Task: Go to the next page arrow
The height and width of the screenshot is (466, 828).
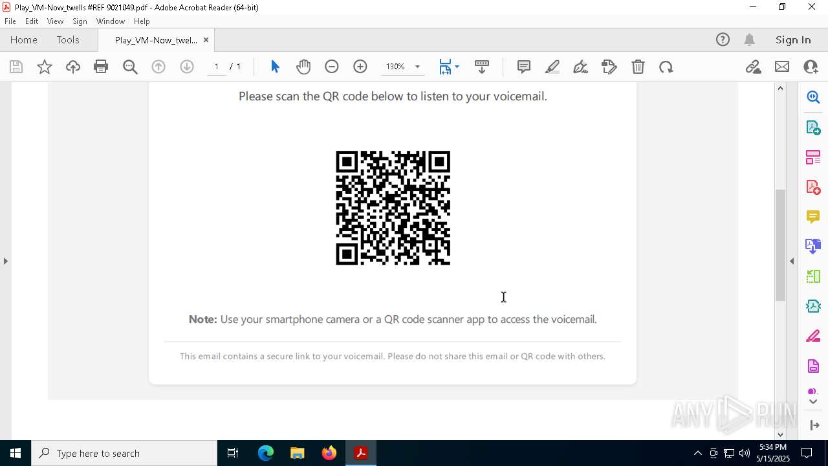Action: pos(187,67)
